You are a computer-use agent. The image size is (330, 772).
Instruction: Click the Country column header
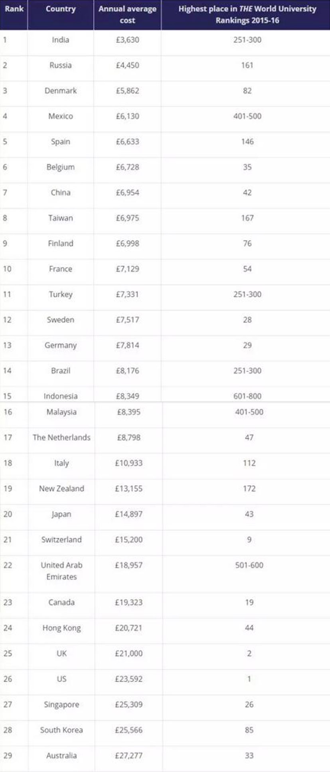pyautogui.click(x=61, y=9)
